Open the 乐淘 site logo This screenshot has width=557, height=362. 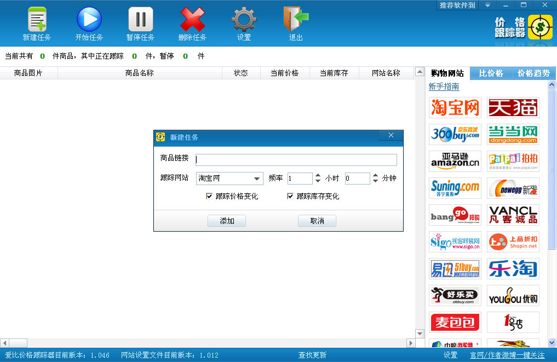tap(513, 268)
